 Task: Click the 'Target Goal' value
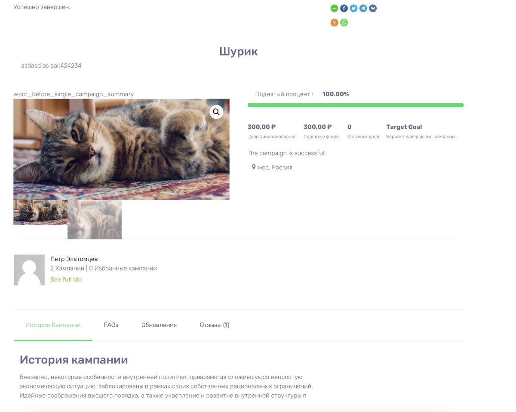click(404, 127)
